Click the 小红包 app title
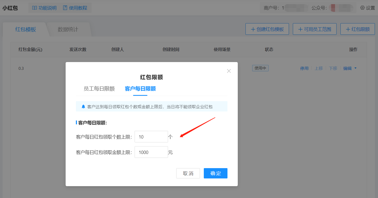 point(10,8)
